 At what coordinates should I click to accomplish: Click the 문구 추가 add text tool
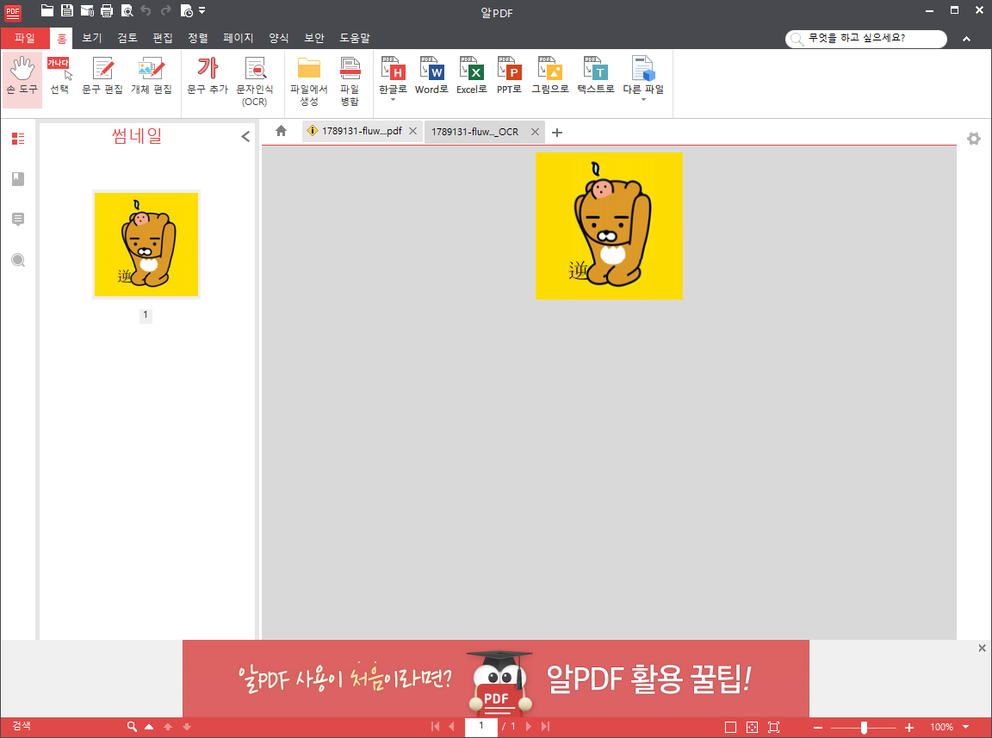click(x=208, y=76)
